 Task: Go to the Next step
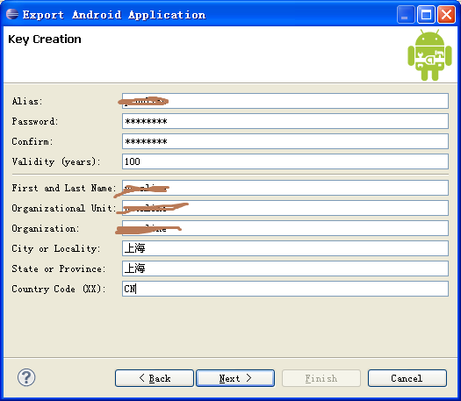click(x=235, y=378)
